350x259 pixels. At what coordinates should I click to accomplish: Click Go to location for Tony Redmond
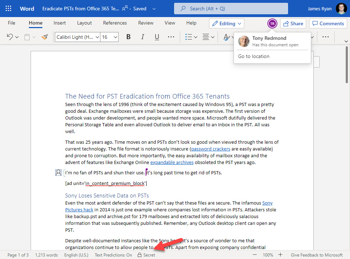pos(254,57)
